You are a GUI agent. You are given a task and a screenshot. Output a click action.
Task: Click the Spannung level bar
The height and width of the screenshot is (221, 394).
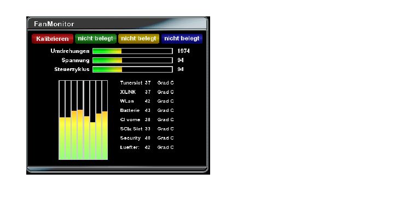coord(132,60)
